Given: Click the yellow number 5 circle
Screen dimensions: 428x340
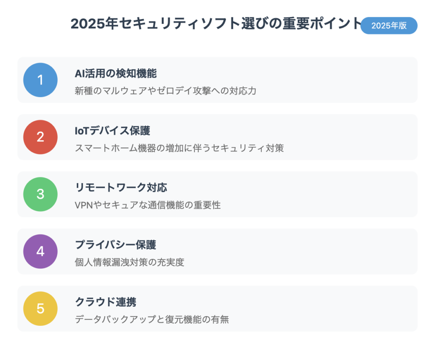Looking at the screenshot, I should tap(41, 309).
